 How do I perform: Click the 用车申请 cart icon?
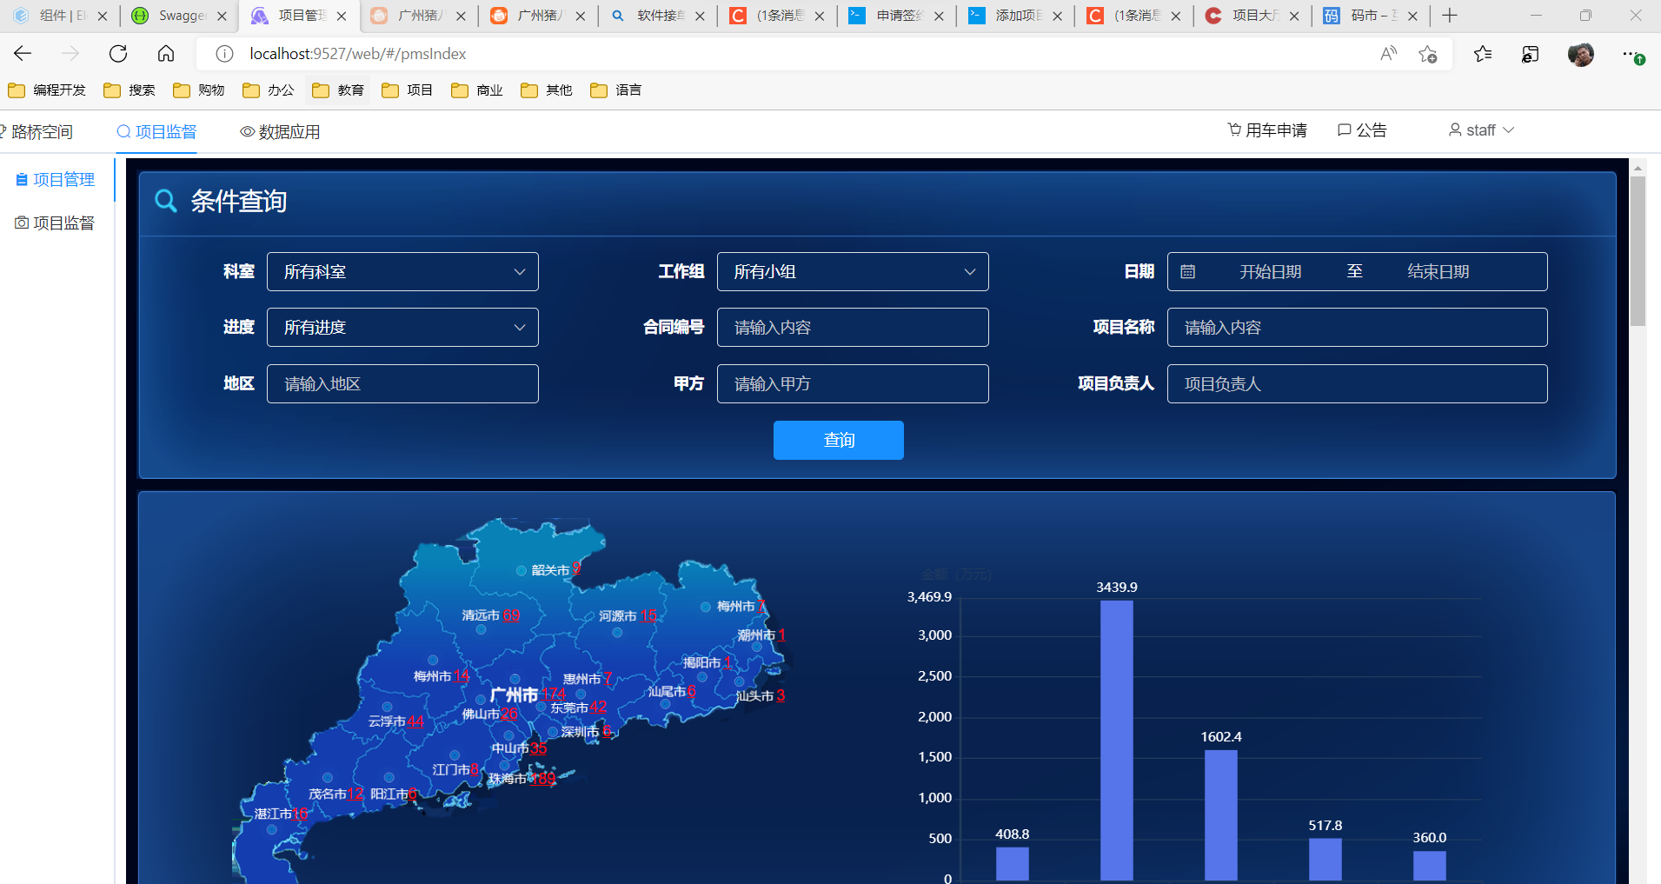point(1235,130)
